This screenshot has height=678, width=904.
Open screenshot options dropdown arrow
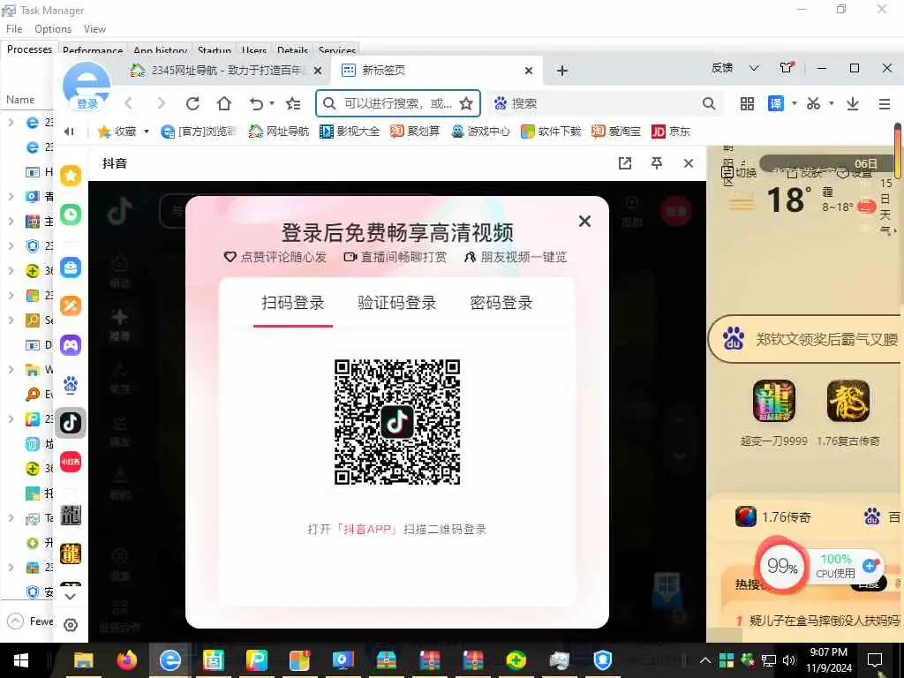point(832,104)
